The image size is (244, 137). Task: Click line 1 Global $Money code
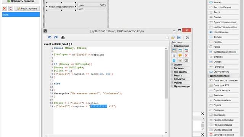(71, 48)
